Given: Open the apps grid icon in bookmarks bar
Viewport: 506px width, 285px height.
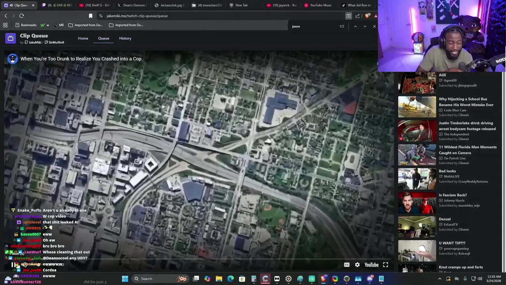Looking at the screenshot, I should point(5,25).
